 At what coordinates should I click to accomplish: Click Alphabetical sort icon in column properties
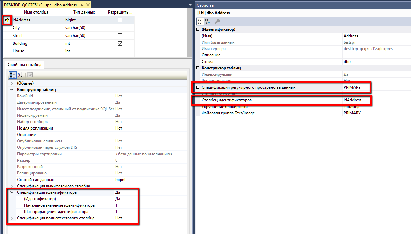point(20,75)
